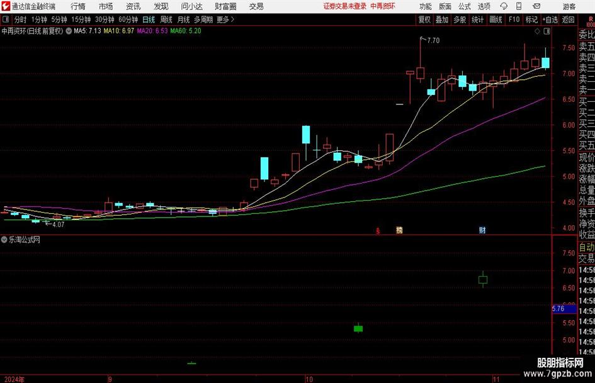Click the 财 marker on the chart
This screenshot has width=595, height=383.
482,230
